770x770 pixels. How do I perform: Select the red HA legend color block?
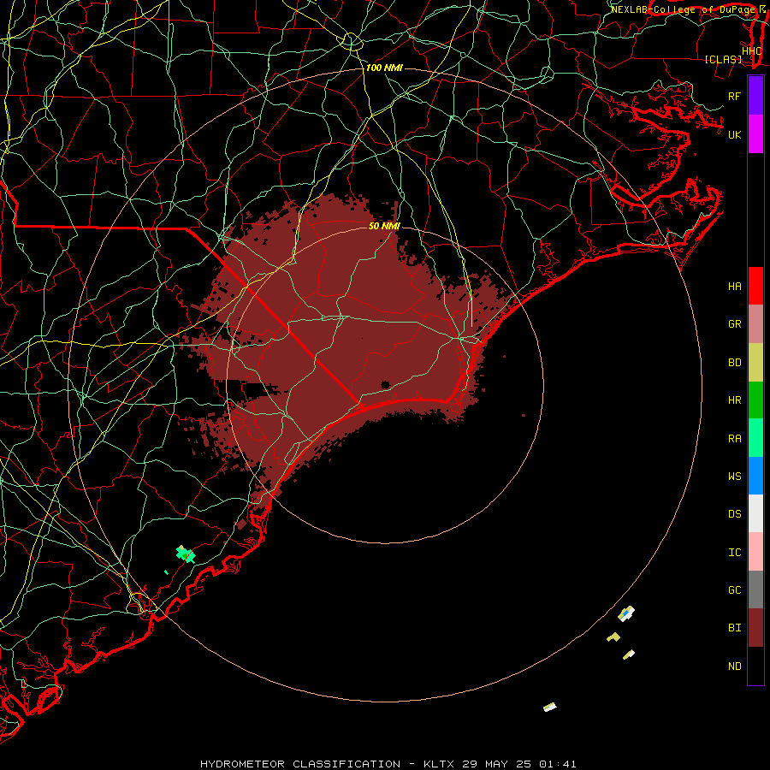click(x=755, y=286)
